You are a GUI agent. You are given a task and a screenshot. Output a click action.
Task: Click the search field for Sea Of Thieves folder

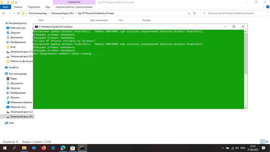point(234,13)
